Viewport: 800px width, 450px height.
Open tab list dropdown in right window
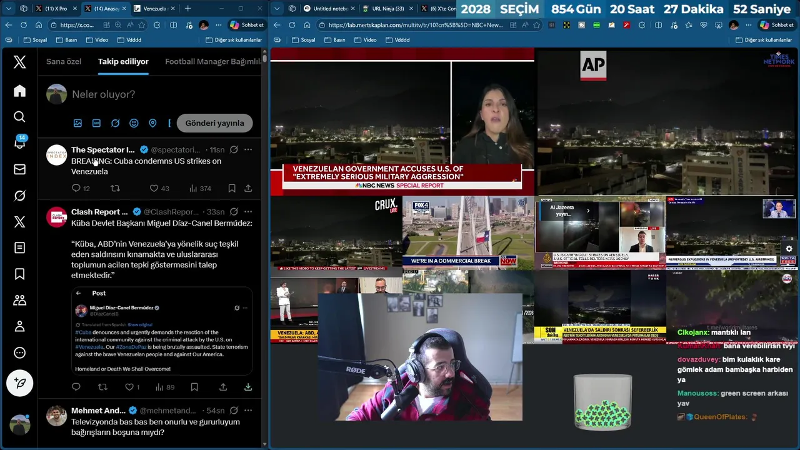click(x=277, y=9)
